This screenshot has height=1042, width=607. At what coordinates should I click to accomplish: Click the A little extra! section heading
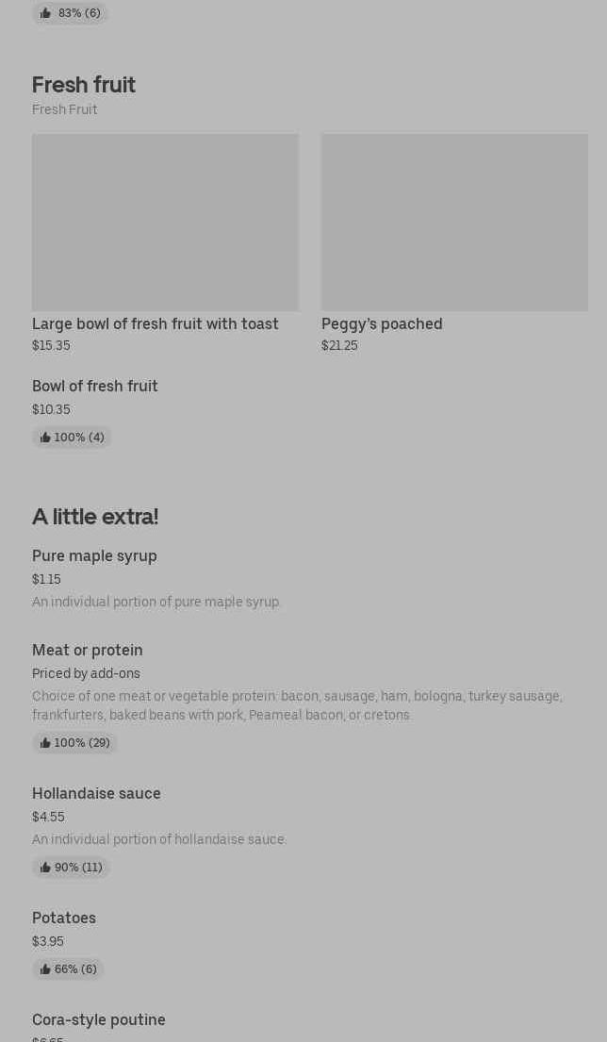click(x=95, y=517)
